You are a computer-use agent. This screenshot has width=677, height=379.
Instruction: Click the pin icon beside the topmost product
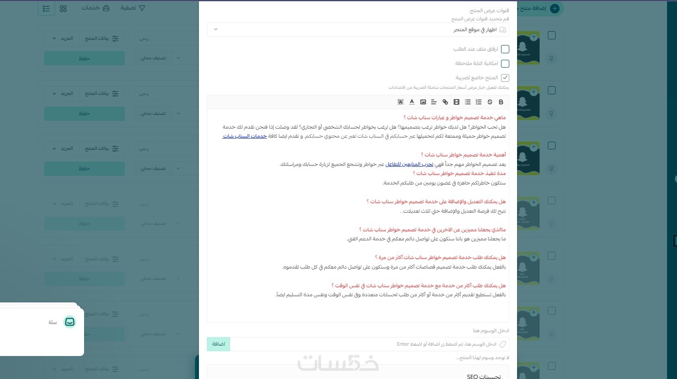tap(551, 58)
